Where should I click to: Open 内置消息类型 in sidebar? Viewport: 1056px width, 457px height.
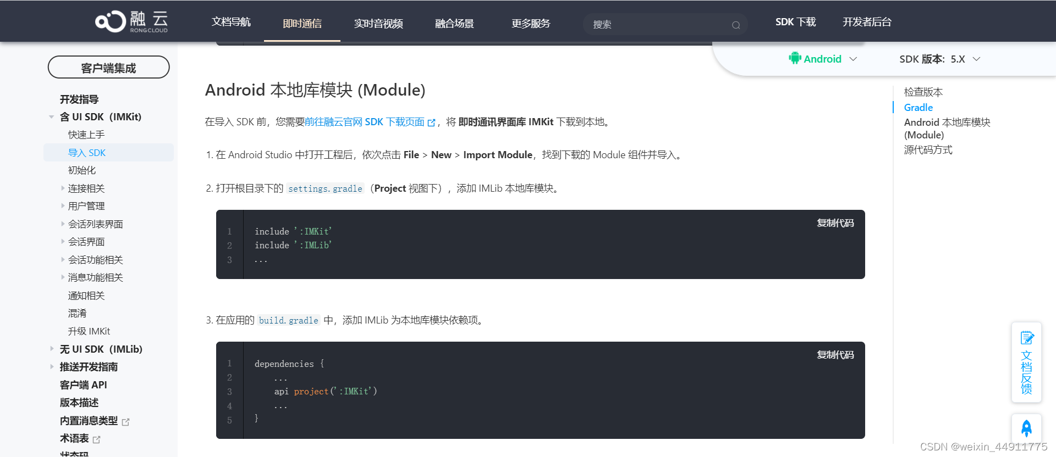coord(89,421)
